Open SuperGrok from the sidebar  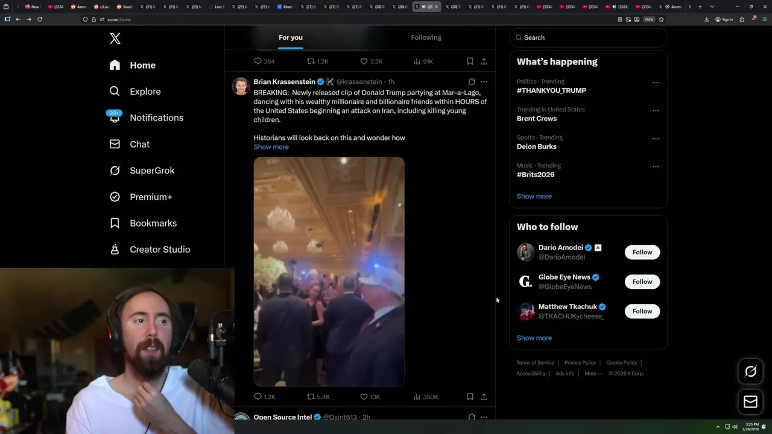[142, 171]
